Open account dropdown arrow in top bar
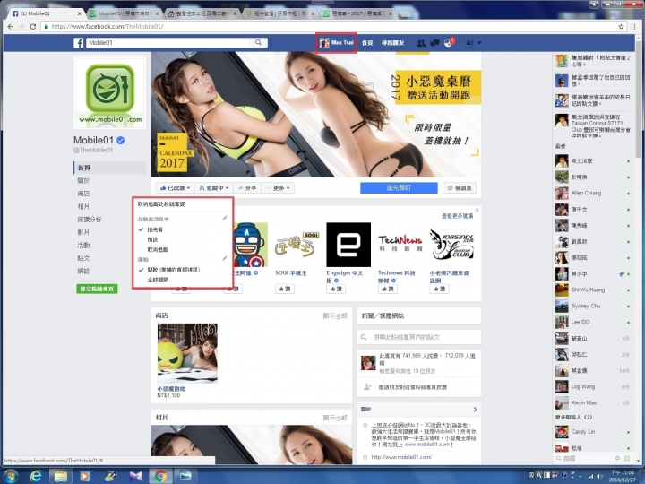This screenshot has width=645, height=484. (x=479, y=42)
